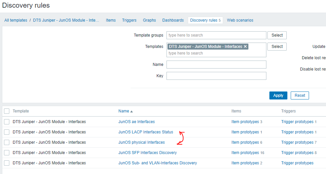The height and width of the screenshot is (174, 326).
Task: Click Select button beside Templates field
Action: 277,47
